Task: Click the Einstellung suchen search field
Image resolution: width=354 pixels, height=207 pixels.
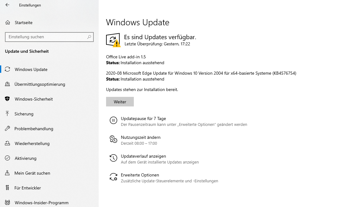Action: [46, 37]
